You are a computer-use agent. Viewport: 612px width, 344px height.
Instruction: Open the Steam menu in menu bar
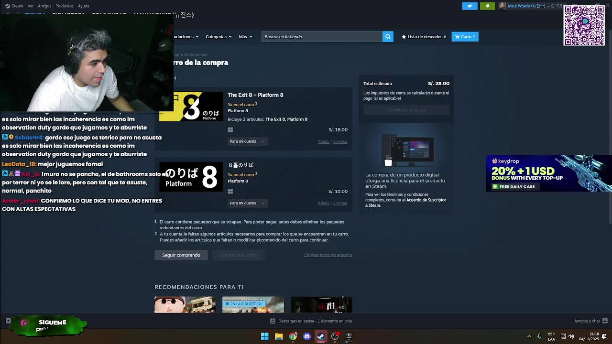click(x=14, y=6)
